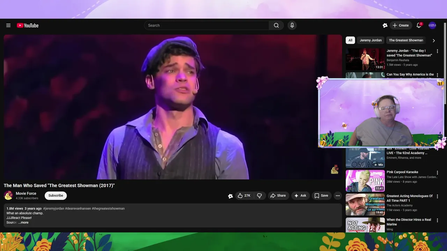Viewport: 447px width, 251px height.
Task: Open options for Greatest Acting Monologues
Action: [x=437, y=196]
